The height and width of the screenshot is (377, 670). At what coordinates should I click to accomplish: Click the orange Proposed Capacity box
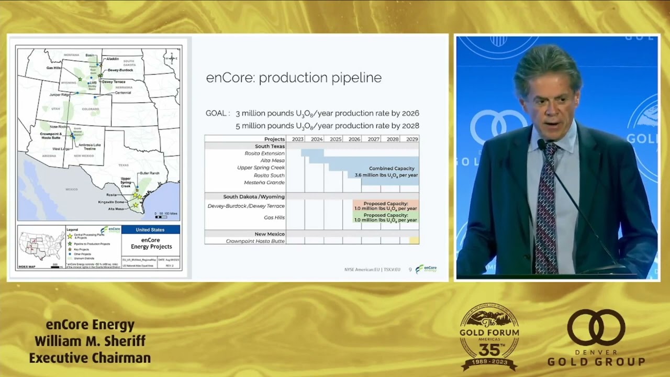[386, 206]
